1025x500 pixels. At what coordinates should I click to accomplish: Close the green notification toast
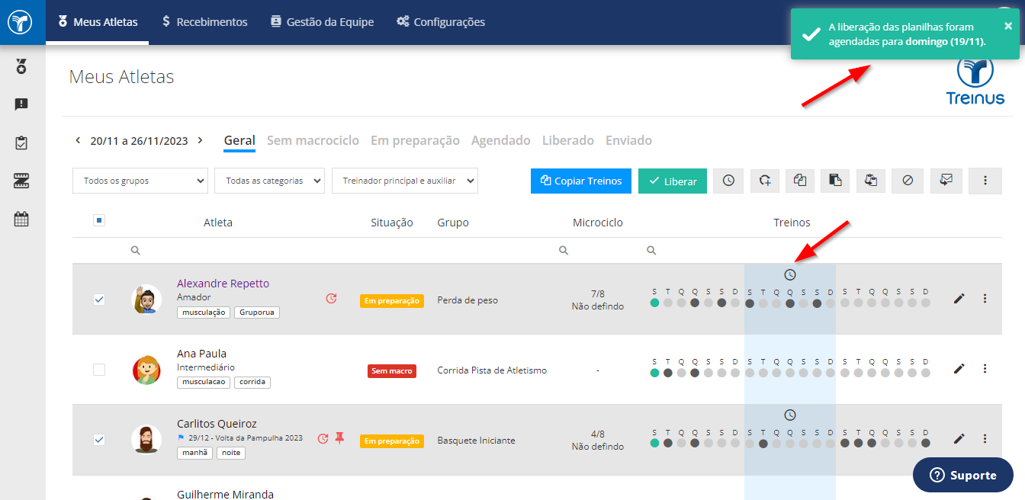pos(1008,26)
